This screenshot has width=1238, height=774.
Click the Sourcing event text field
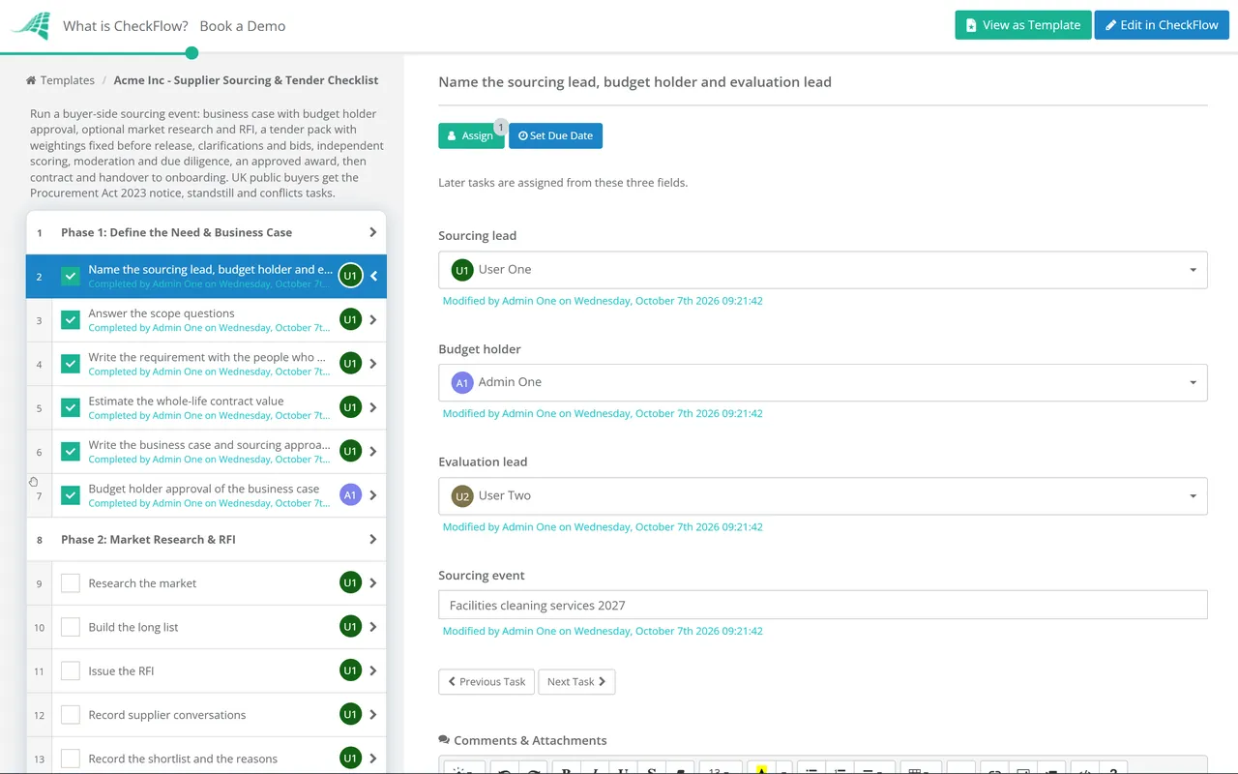[x=823, y=605]
